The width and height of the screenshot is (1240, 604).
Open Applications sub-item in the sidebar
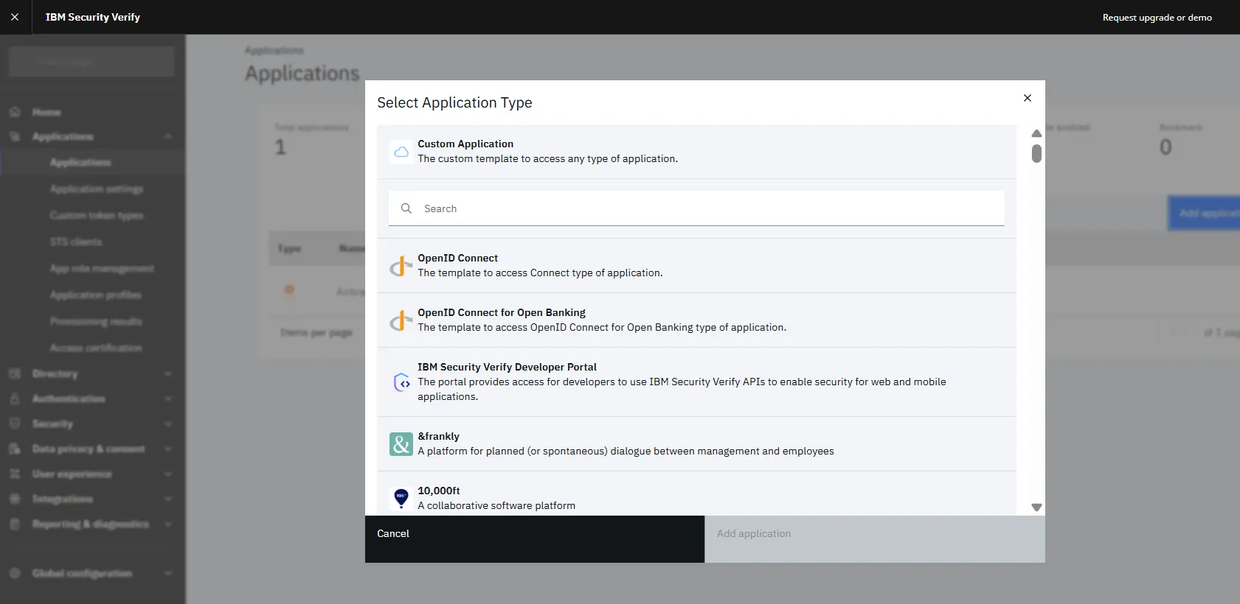92,162
